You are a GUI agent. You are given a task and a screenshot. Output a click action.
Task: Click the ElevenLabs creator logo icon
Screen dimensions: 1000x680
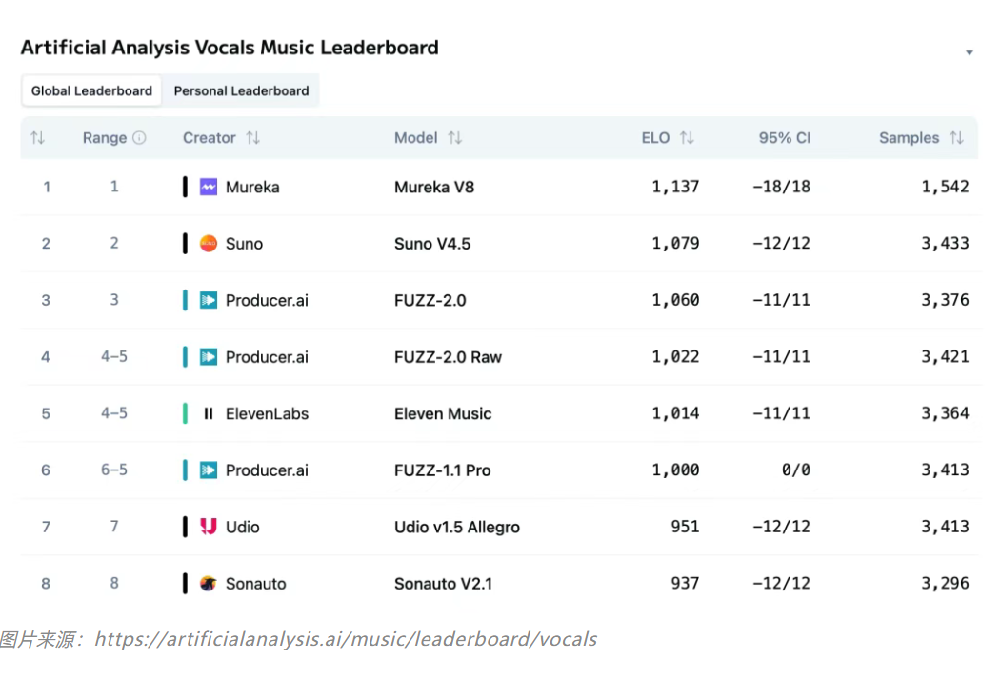[209, 413]
